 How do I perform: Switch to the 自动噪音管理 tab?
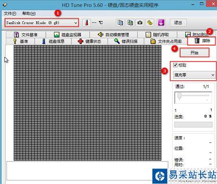pyautogui.click(x=114, y=34)
